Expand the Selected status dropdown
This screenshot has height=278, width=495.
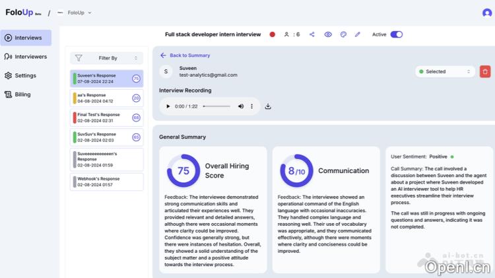[x=445, y=71]
